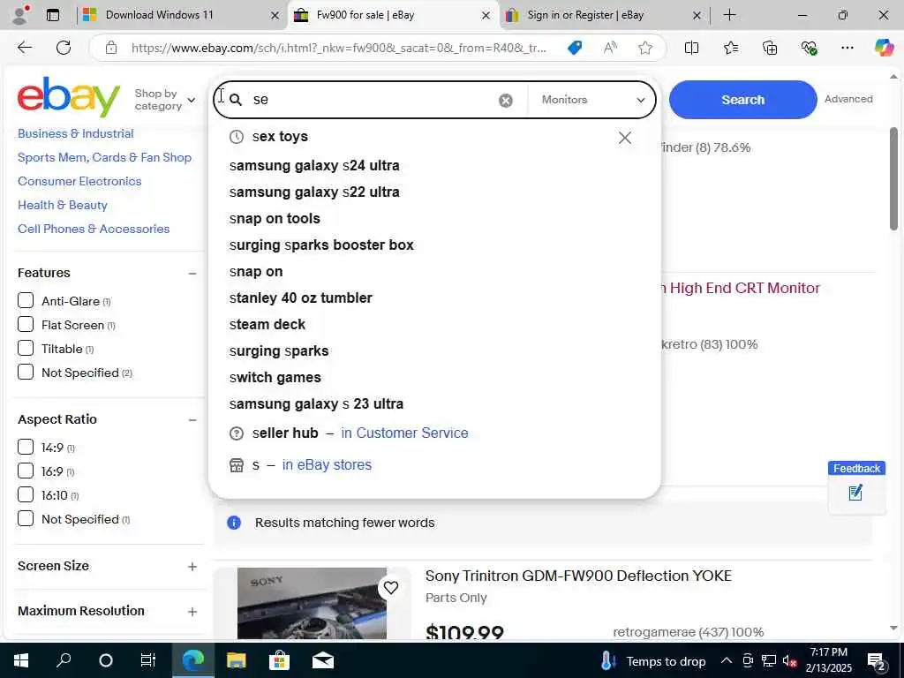
Task: Check the Anti-Glare feature box
Action: click(26, 300)
